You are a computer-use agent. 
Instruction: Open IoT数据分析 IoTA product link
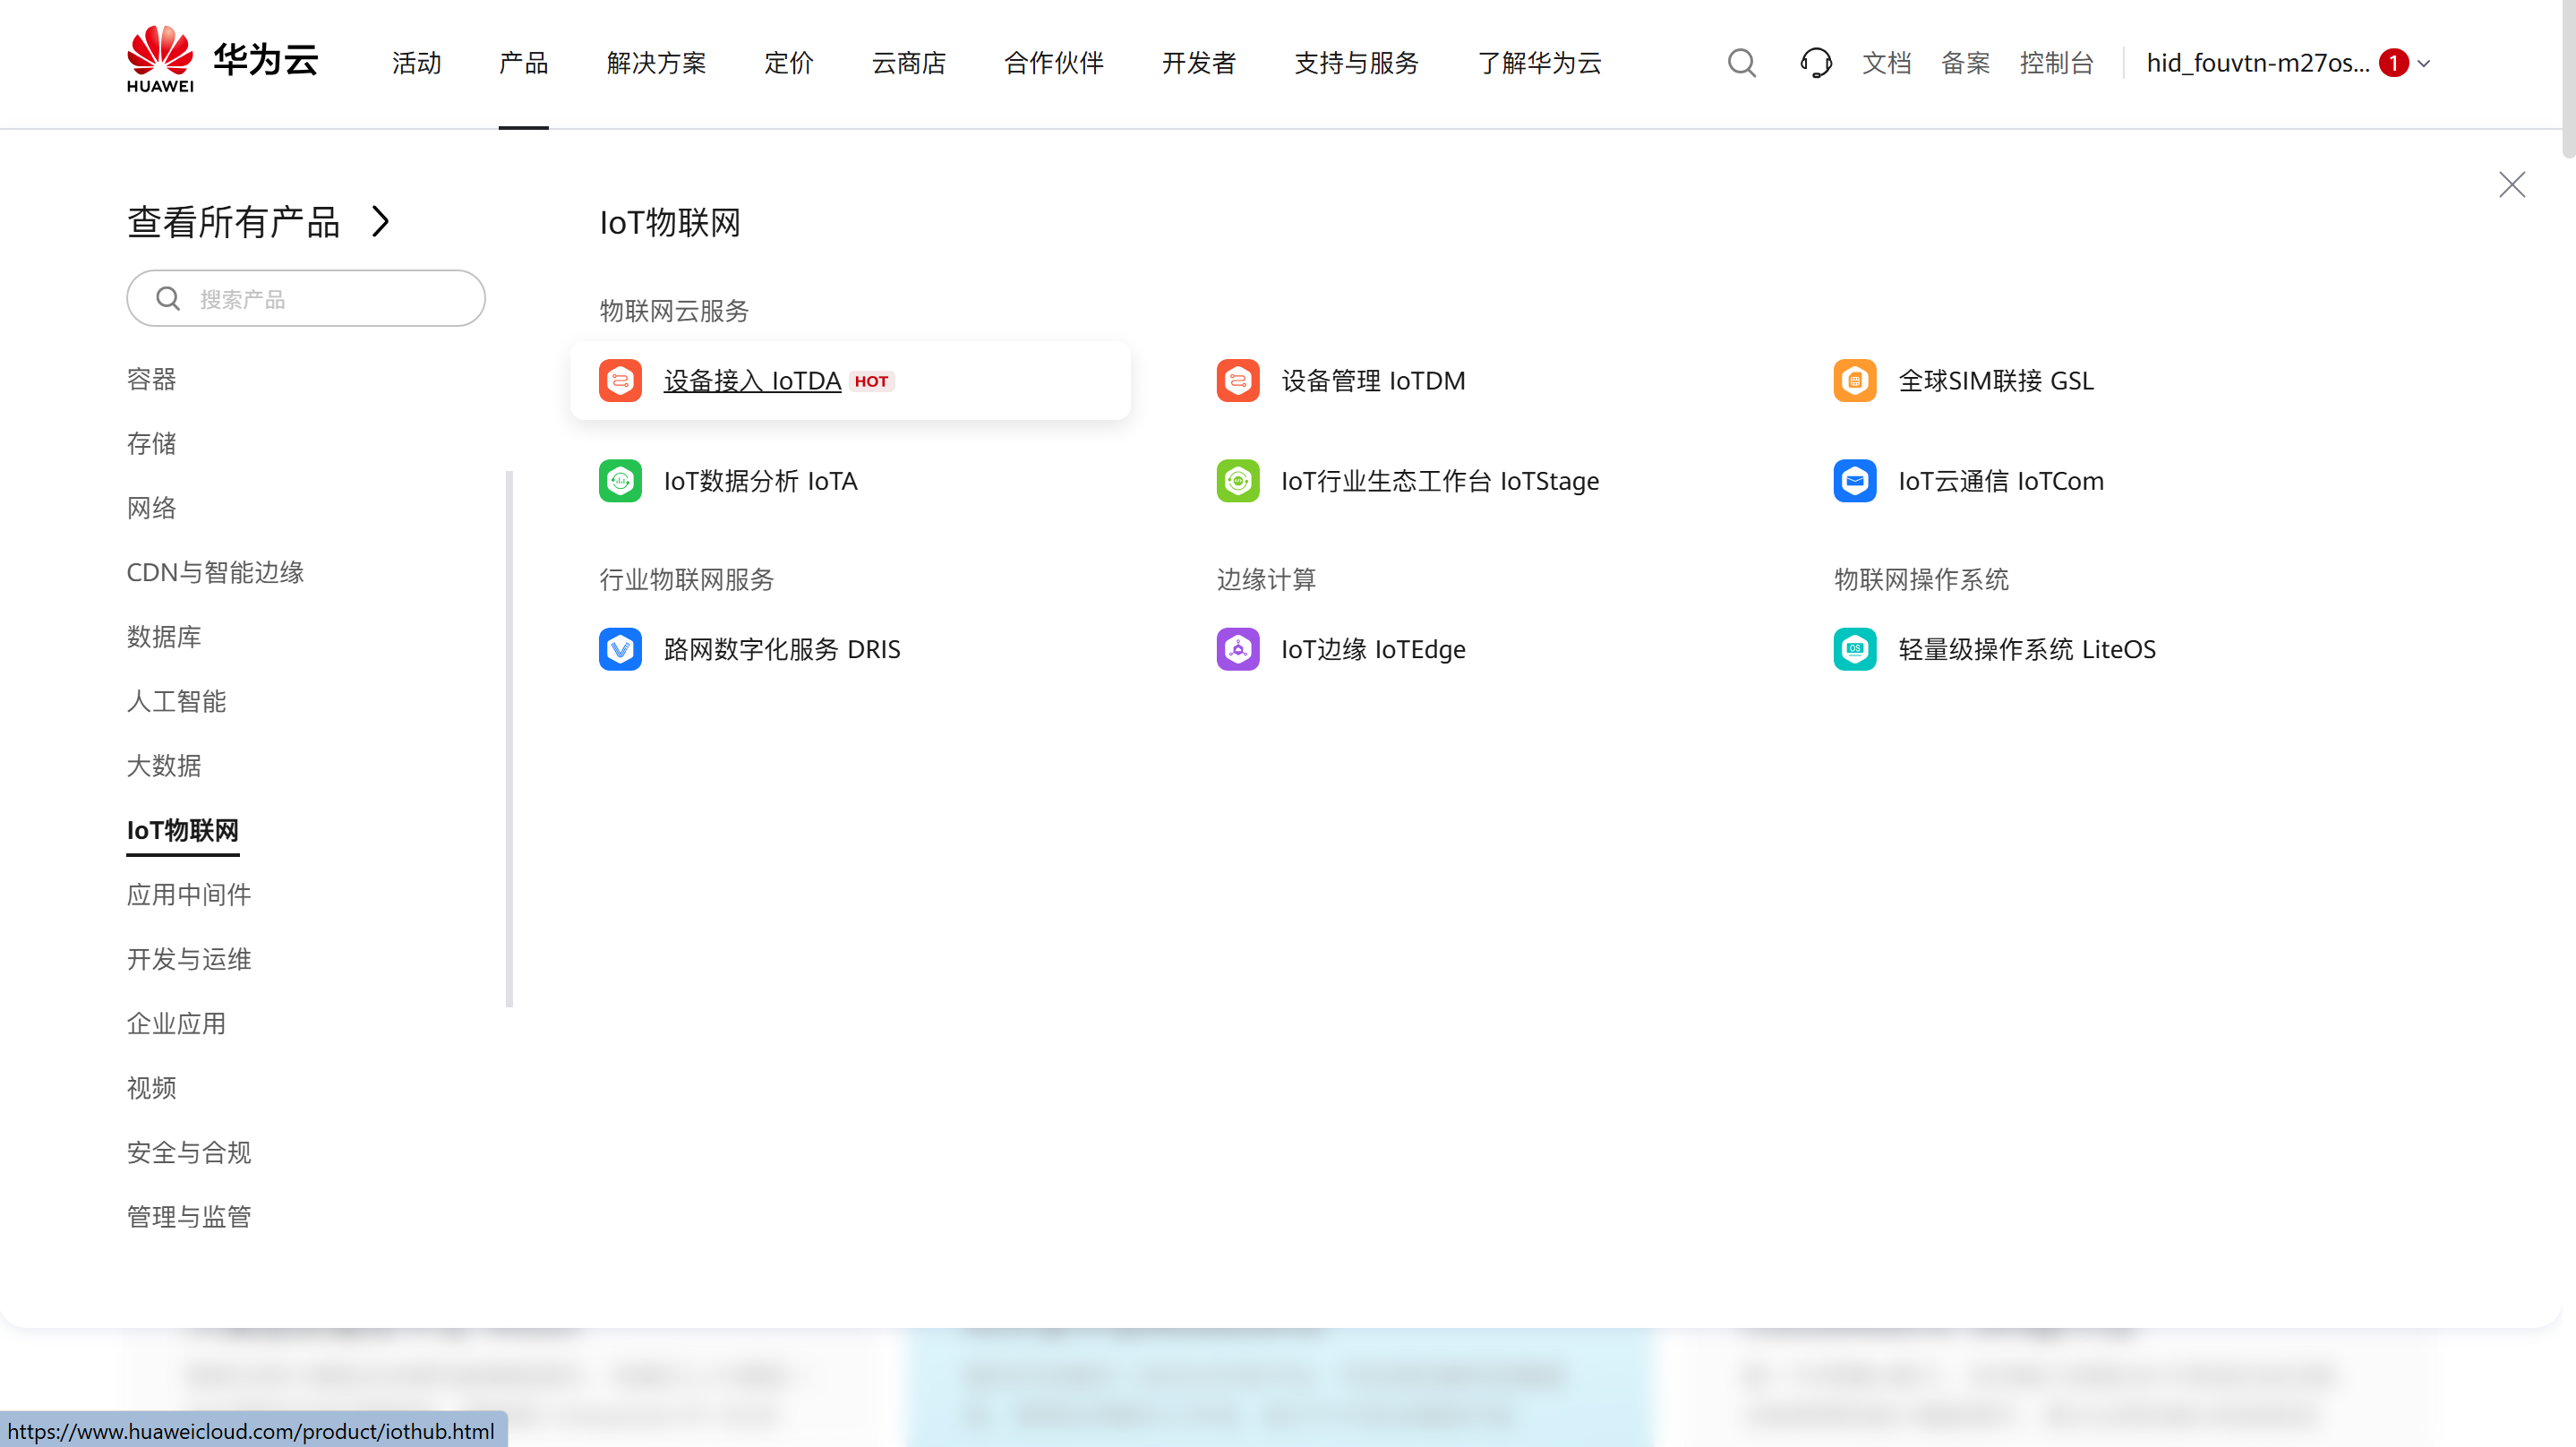tap(760, 481)
